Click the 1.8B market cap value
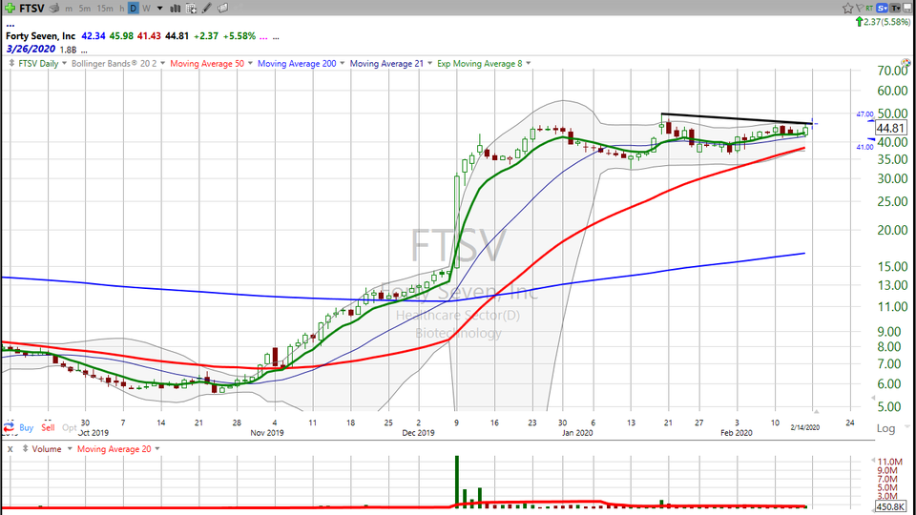Screen dimensions: 916x515 point(68,51)
